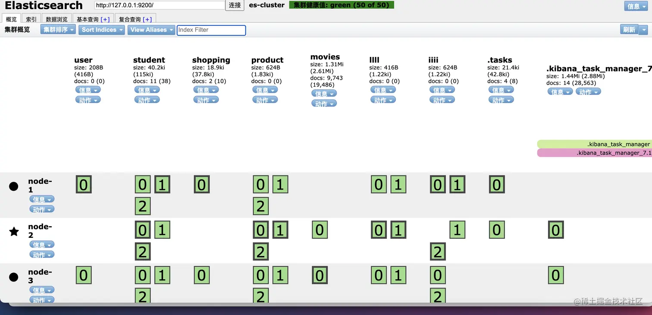Open 动作 dropdown under .tasks index
The width and height of the screenshot is (652, 315).
pos(502,100)
